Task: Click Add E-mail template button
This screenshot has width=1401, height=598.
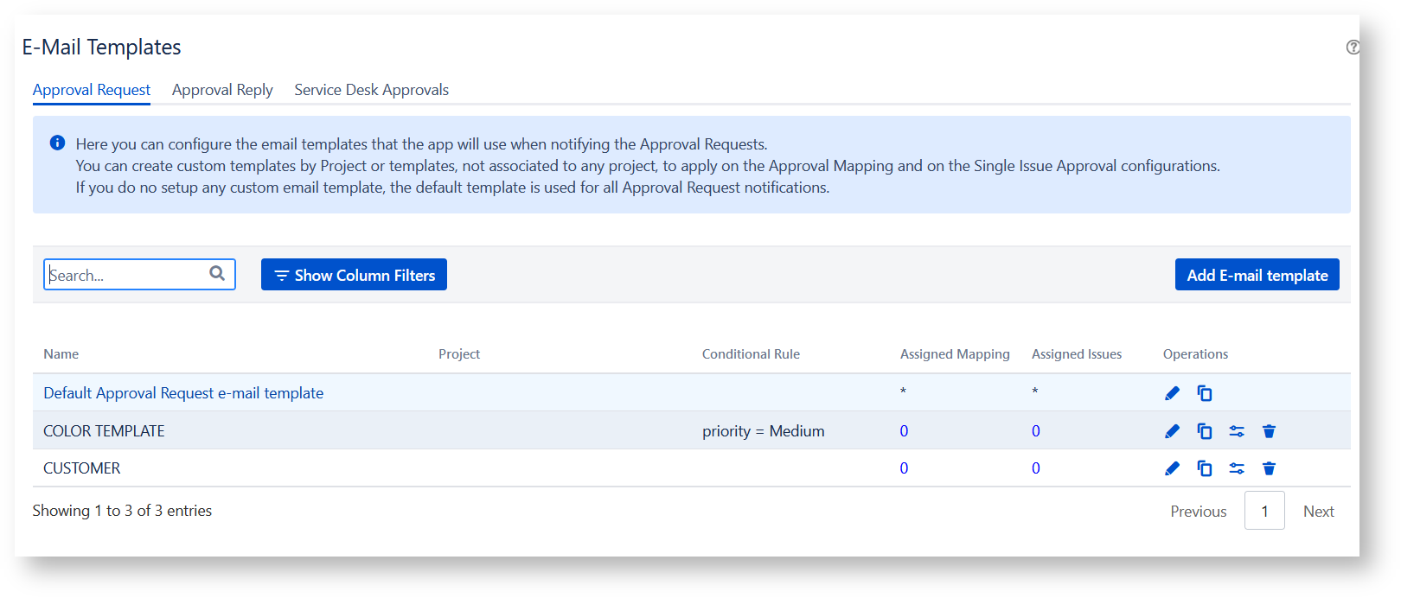Action: (1257, 275)
